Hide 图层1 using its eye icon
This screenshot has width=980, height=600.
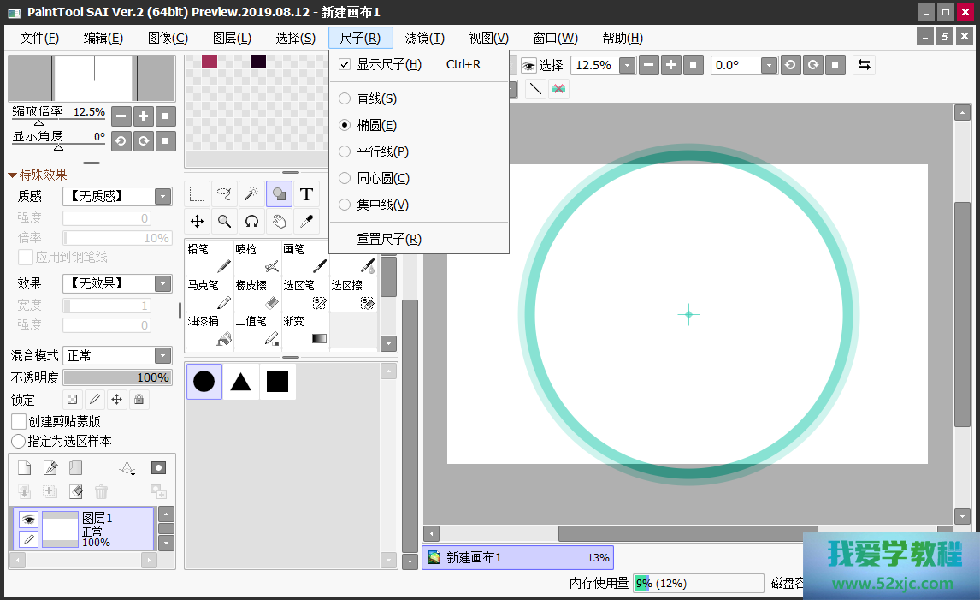click(x=28, y=520)
